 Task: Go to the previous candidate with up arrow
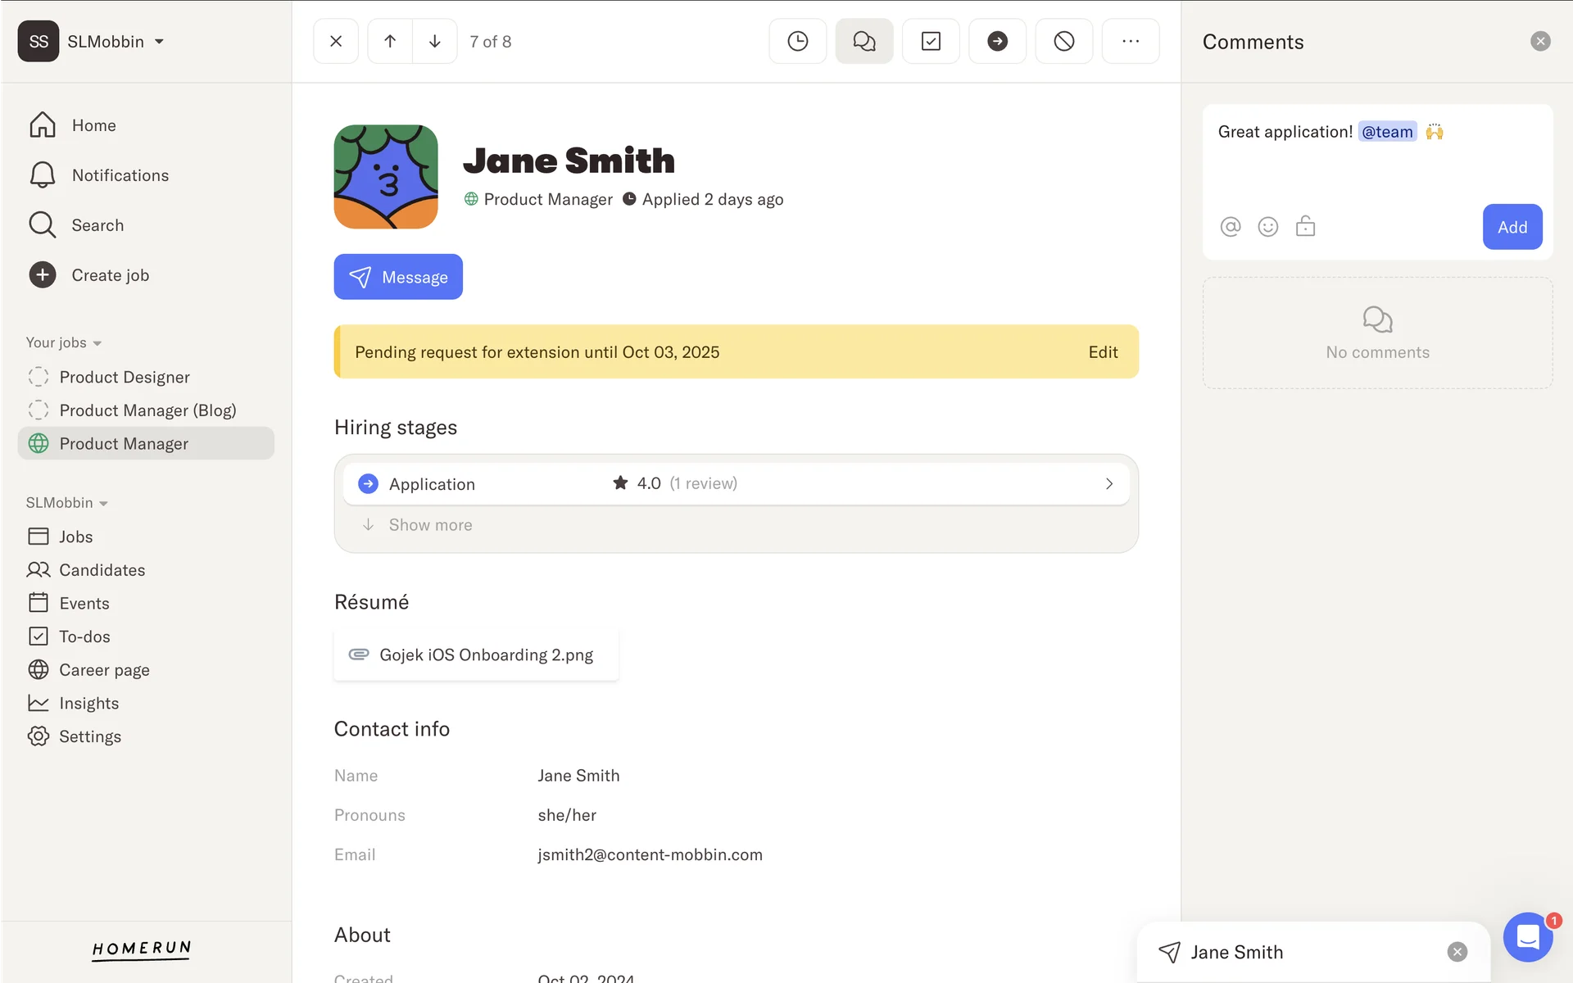coord(390,41)
